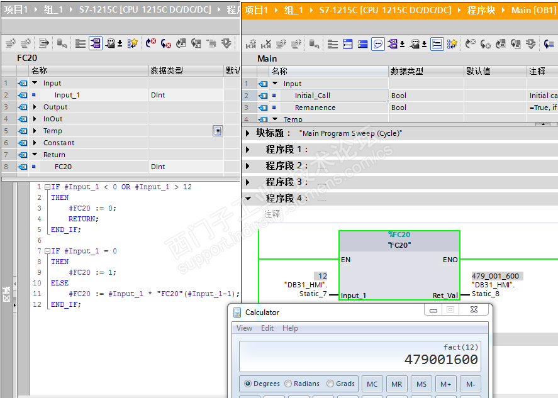The image size is (558, 398).
Task: Go to next error in FC20 toolbar
Action: [151, 43]
